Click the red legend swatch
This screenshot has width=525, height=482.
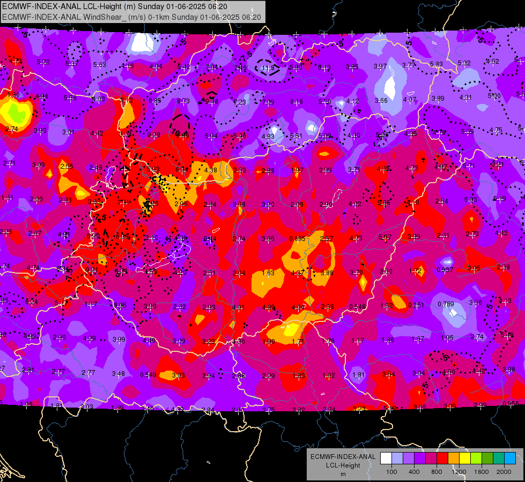[x=442, y=458]
